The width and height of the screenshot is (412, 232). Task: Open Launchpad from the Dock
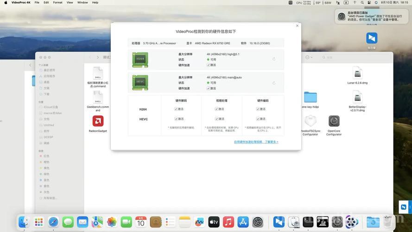[38, 222]
